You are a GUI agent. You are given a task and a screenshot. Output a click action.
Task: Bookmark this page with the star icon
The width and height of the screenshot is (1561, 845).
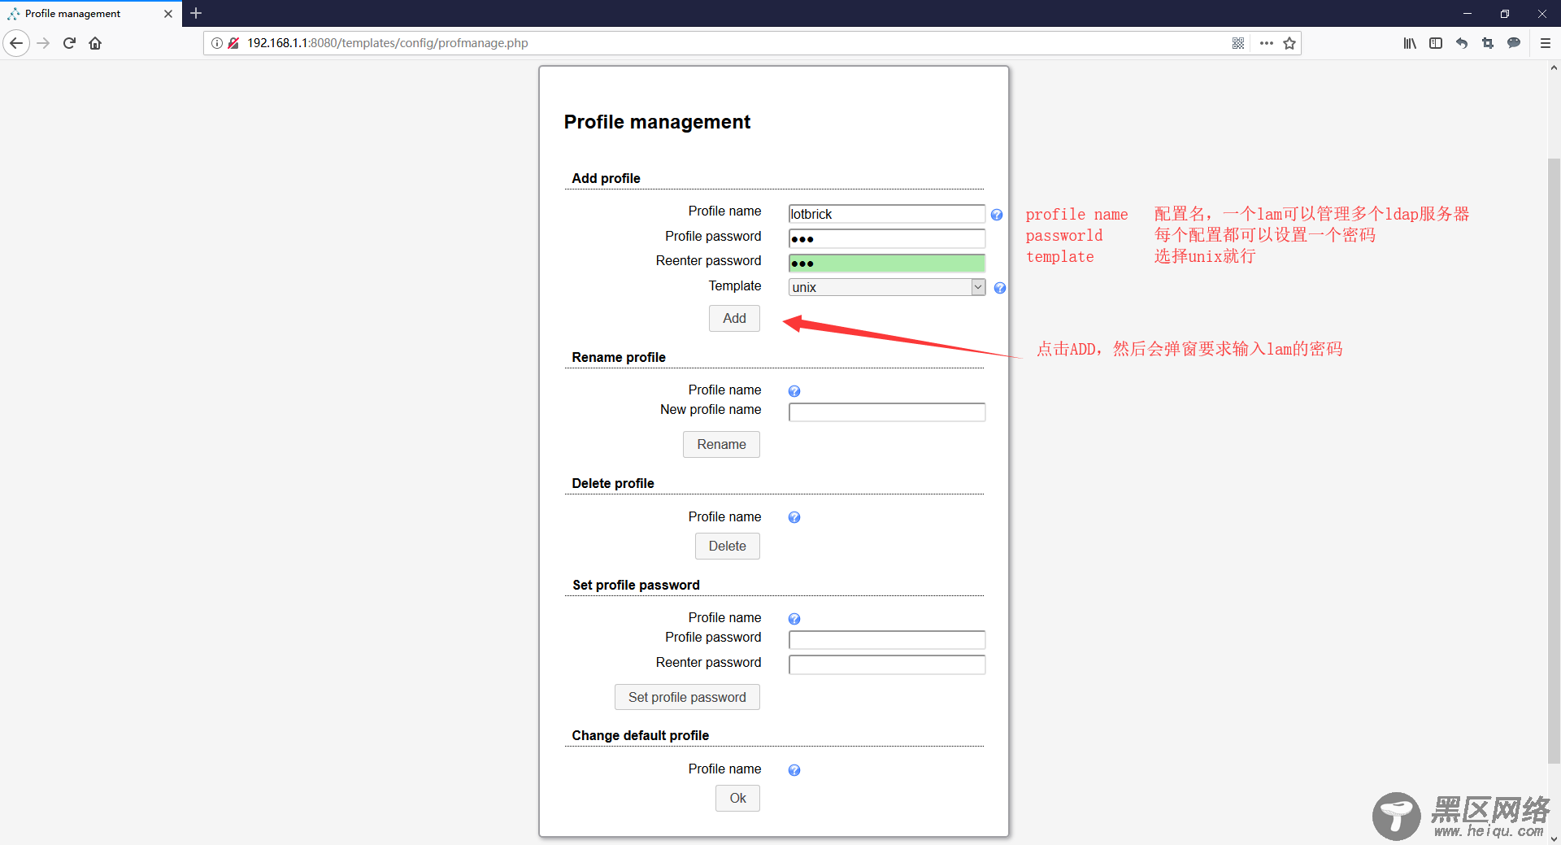pos(1289,43)
